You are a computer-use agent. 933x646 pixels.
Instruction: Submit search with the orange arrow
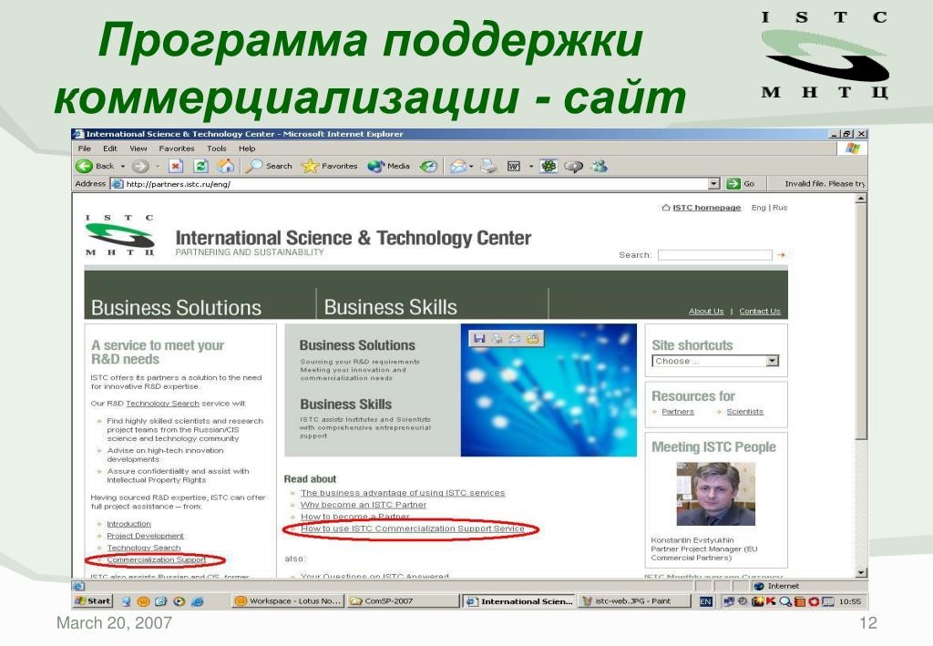pos(781,254)
